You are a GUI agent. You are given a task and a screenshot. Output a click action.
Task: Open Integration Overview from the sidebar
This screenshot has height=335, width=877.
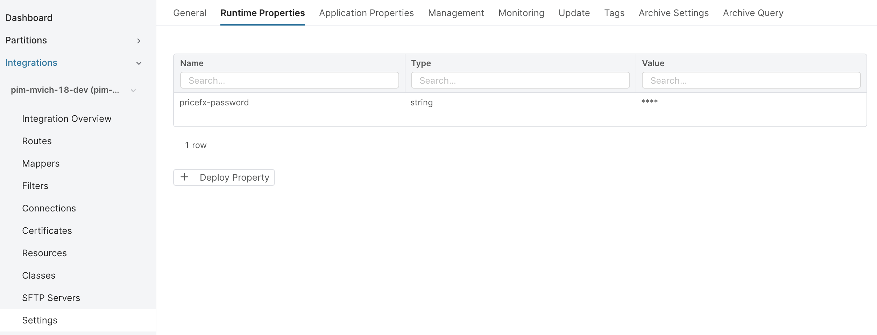pos(66,118)
